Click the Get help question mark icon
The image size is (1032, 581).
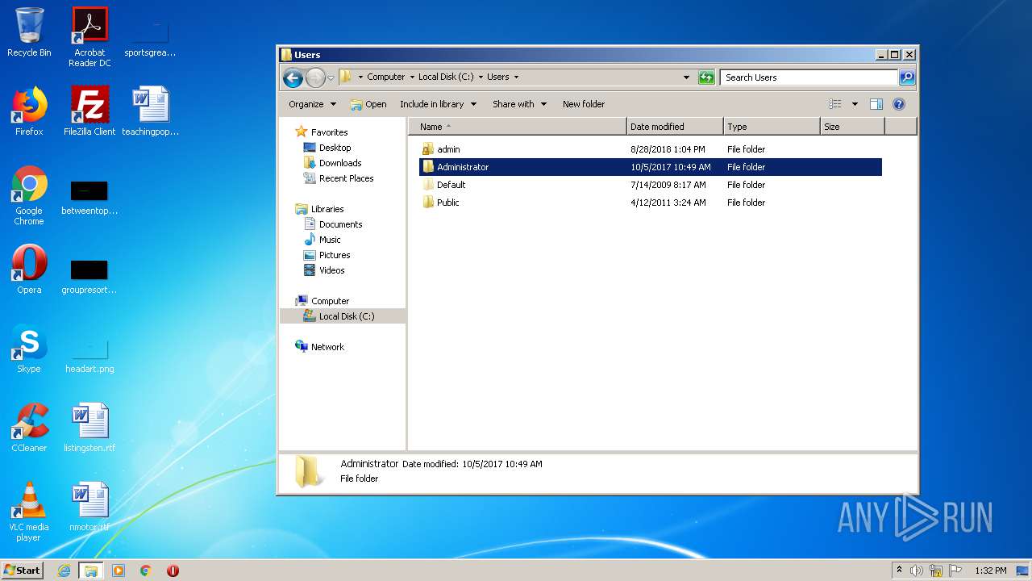pos(899,104)
